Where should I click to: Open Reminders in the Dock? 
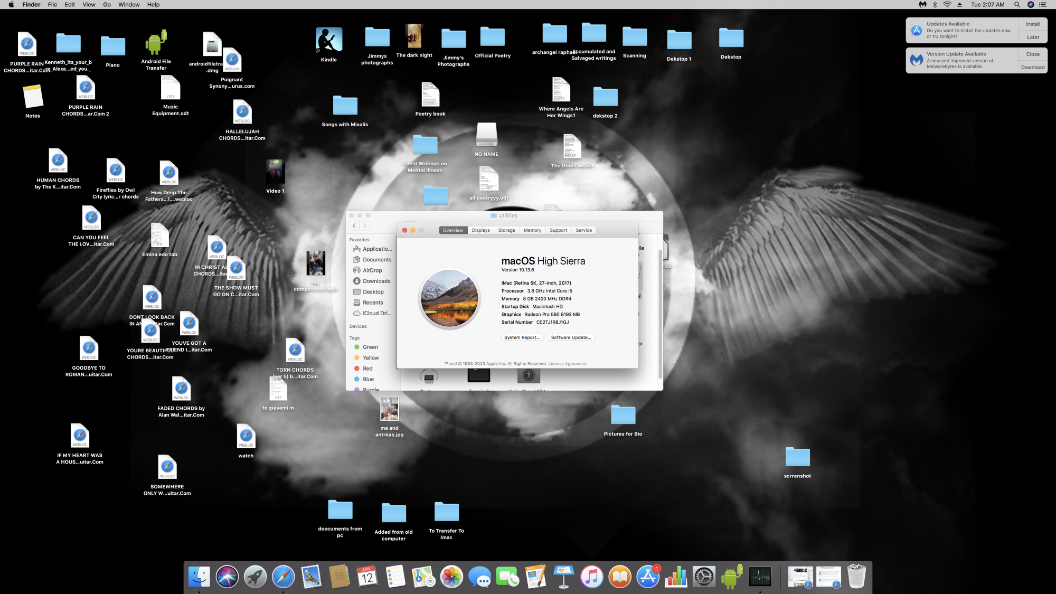point(395,577)
